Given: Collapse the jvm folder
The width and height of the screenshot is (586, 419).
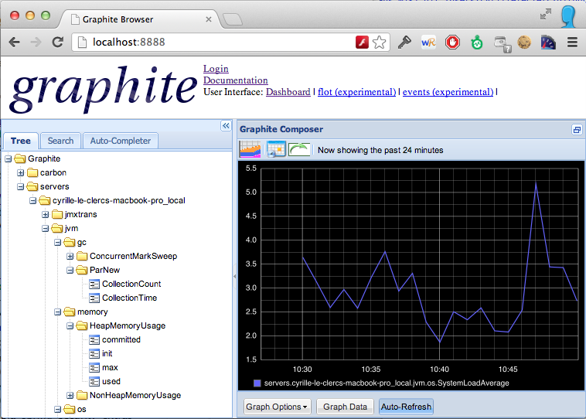Looking at the screenshot, I should (x=45, y=228).
